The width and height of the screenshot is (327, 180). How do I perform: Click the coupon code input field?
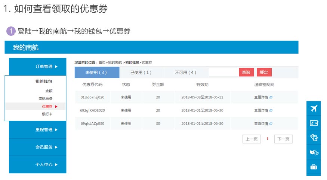click(223, 72)
